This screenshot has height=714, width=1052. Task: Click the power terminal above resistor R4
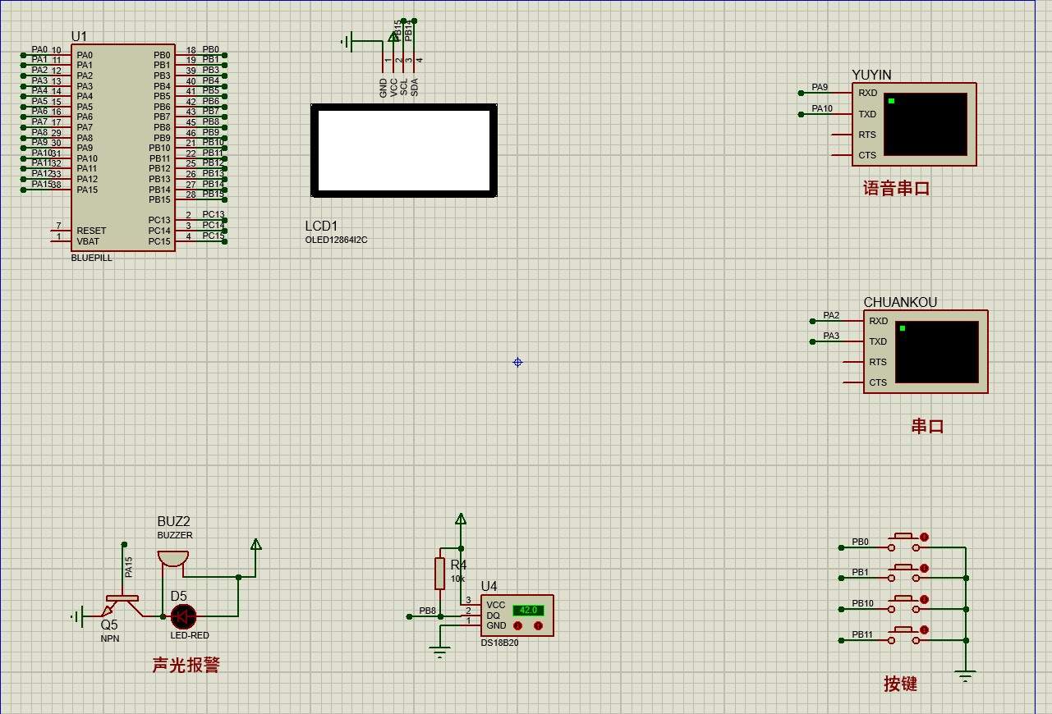(x=461, y=519)
